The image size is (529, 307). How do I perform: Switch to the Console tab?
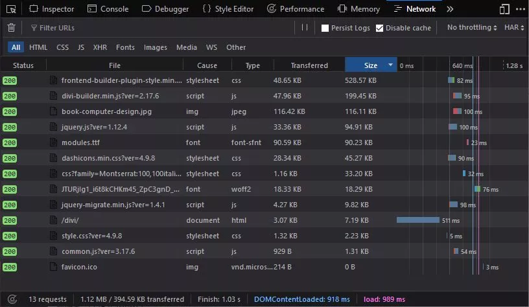pos(108,9)
